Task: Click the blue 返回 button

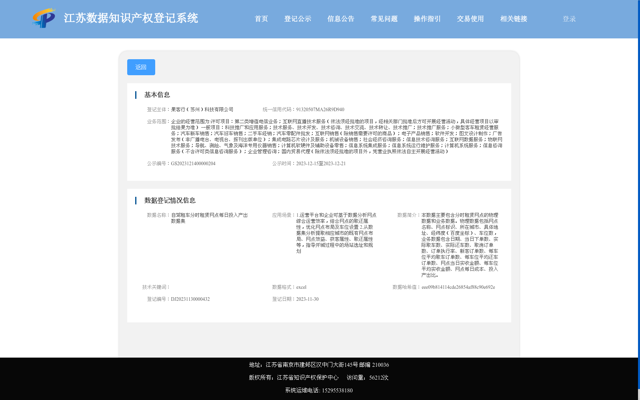Action: [141, 67]
